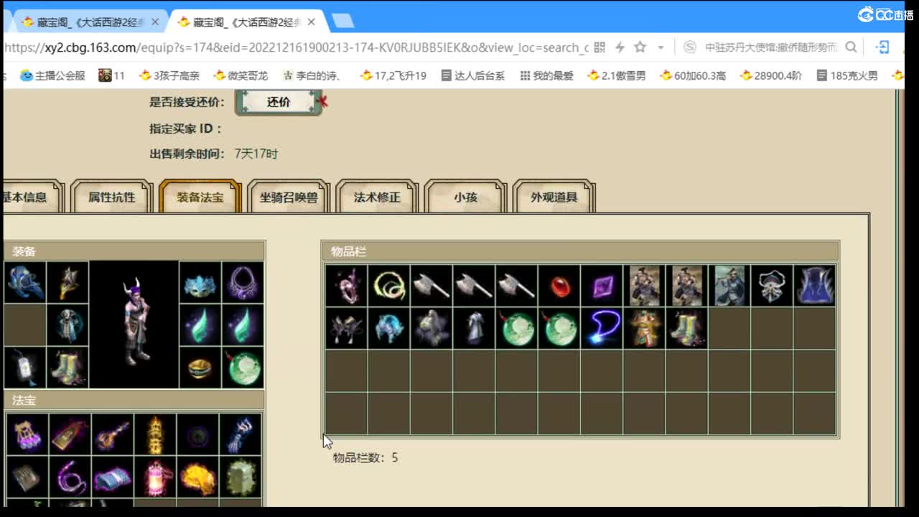
Task: Click the pink staff inventory item
Action: click(x=346, y=286)
